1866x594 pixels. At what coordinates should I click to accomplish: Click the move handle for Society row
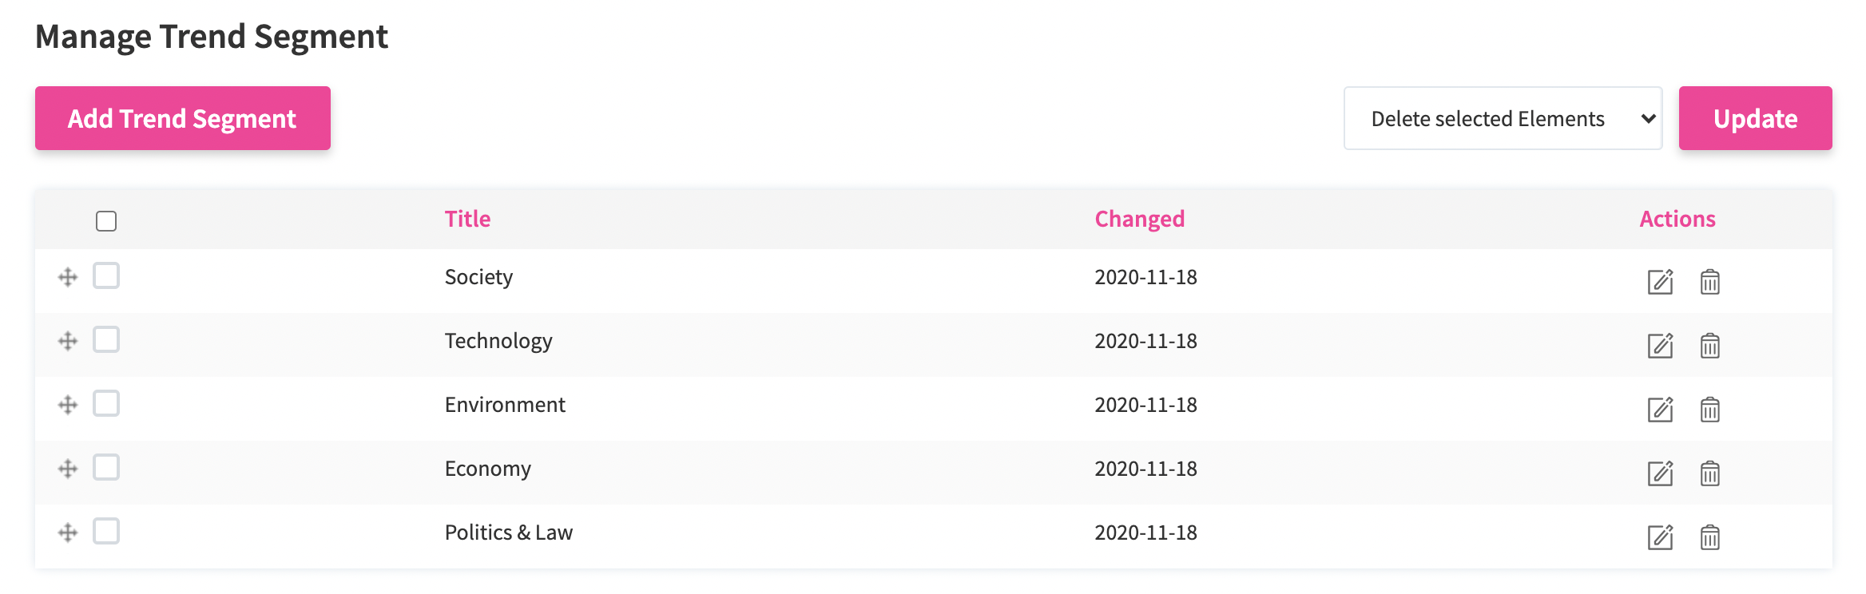pyautogui.click(x=68, y=277)
